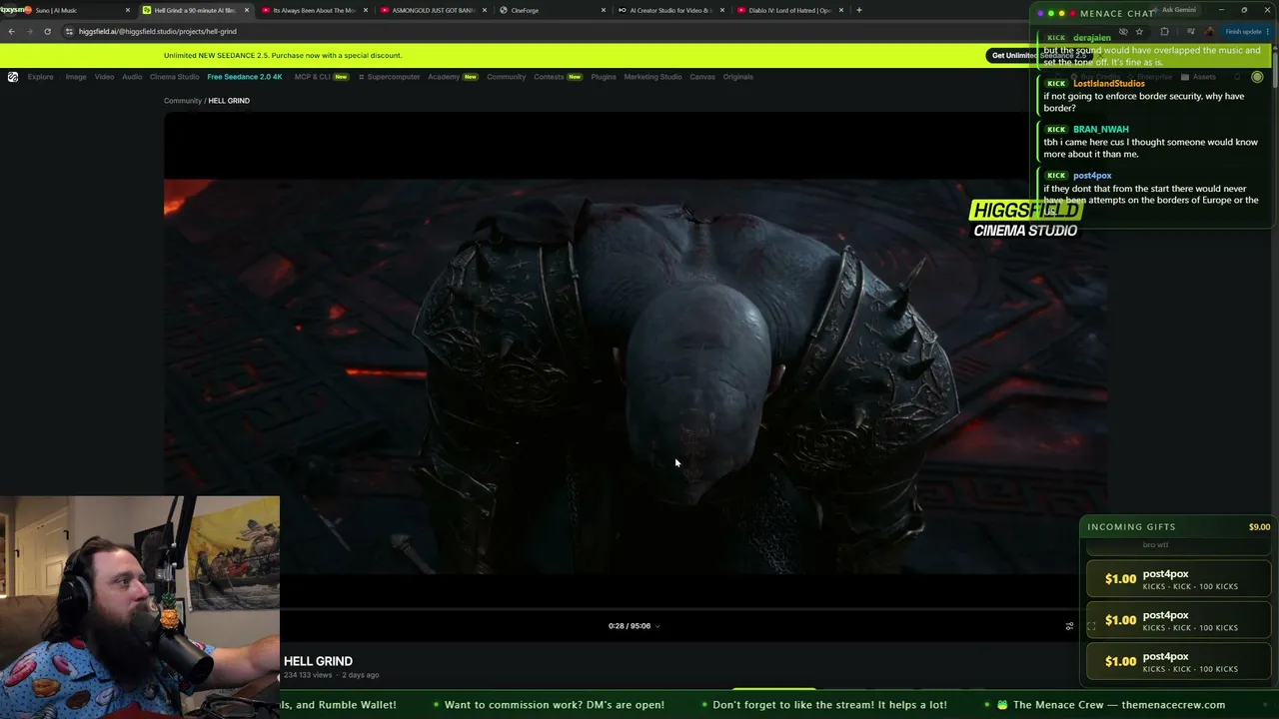Switch to the CineForge tab

(551, 10)
